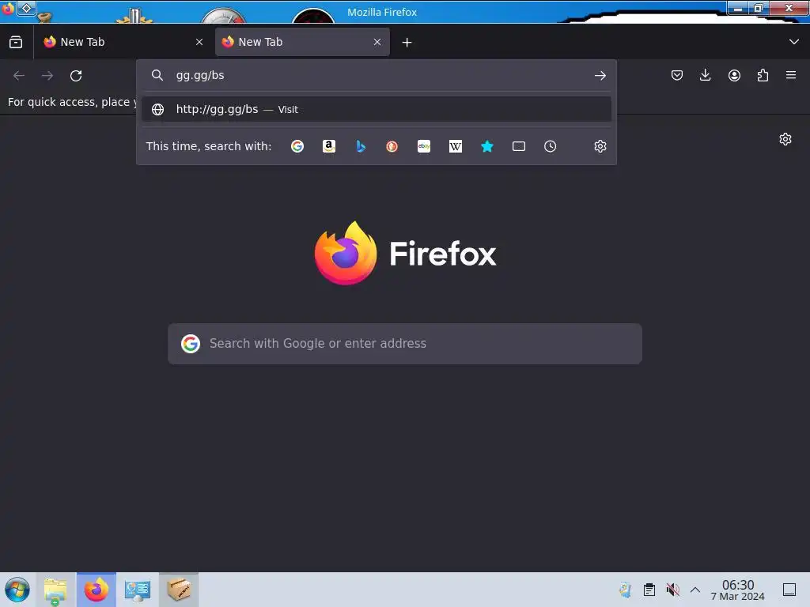Open the clock showing 06:30

[738, 590]
